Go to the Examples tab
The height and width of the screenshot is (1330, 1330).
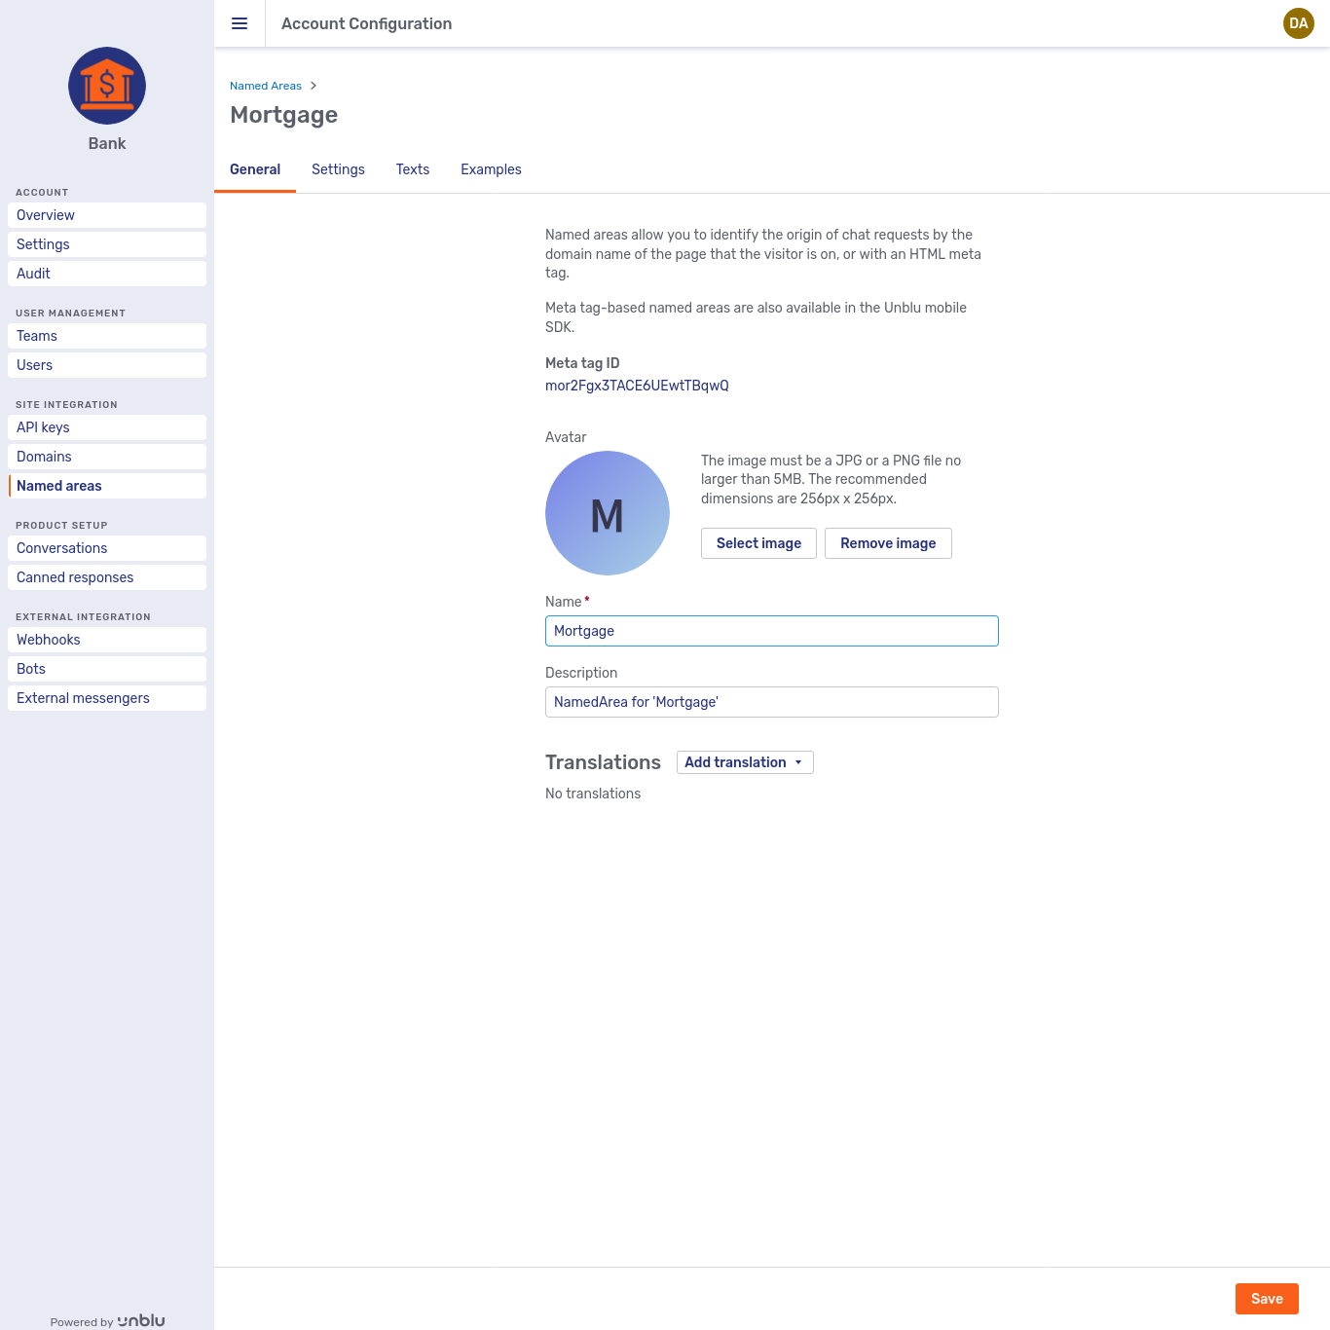coord(491,169)
